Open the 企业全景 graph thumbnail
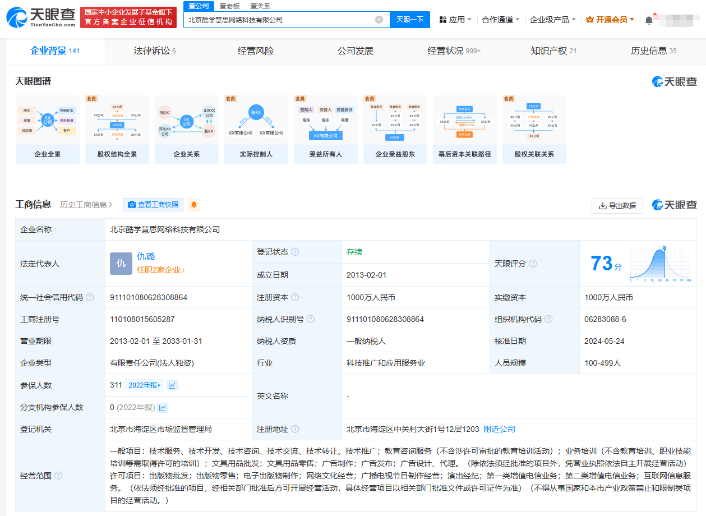Screen dimensions: 706x516 (48, 130)
